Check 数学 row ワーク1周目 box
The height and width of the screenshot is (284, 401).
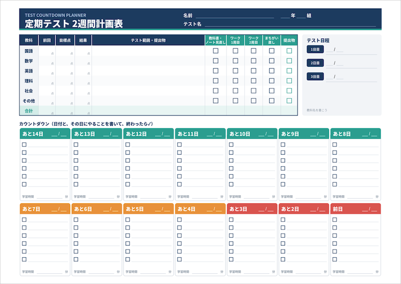(x=235, y=61)
